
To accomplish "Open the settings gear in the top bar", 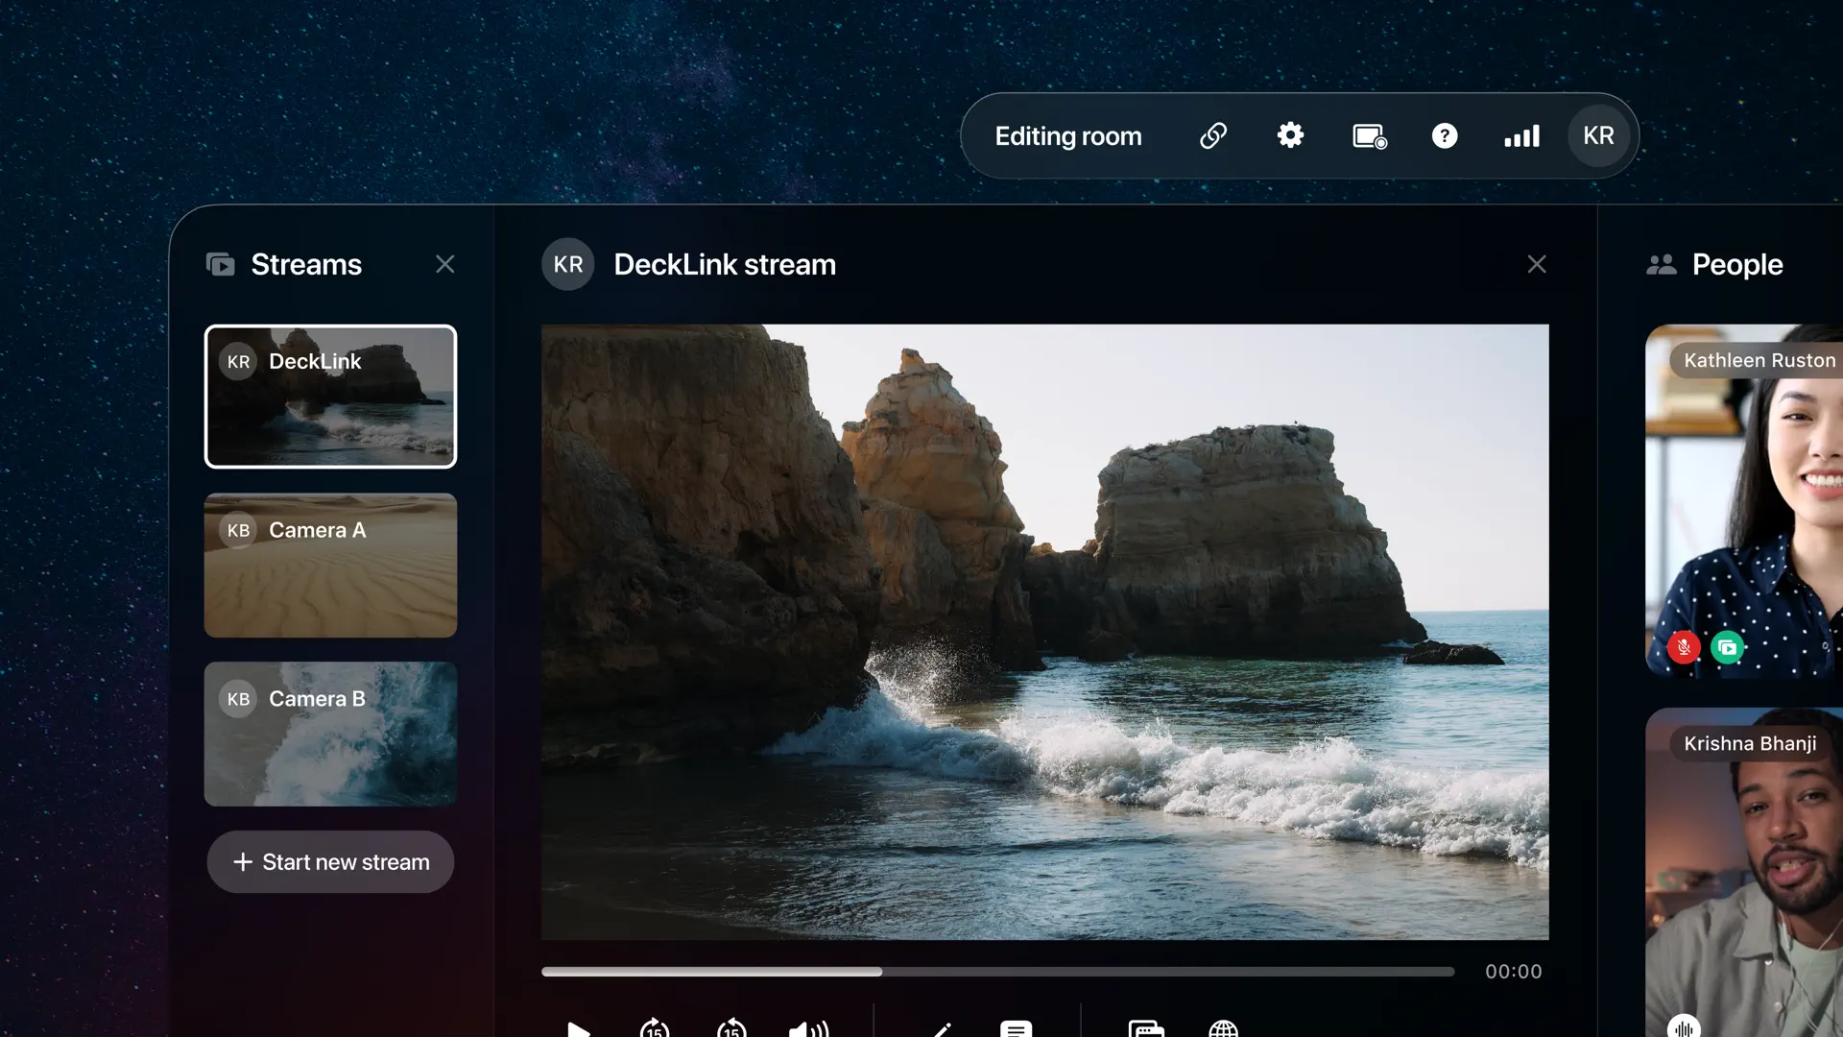I will (x=1290, y=135).
